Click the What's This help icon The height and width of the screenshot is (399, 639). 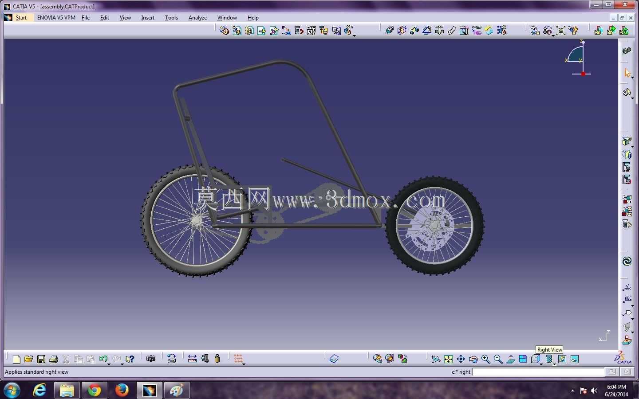(130, 359)
